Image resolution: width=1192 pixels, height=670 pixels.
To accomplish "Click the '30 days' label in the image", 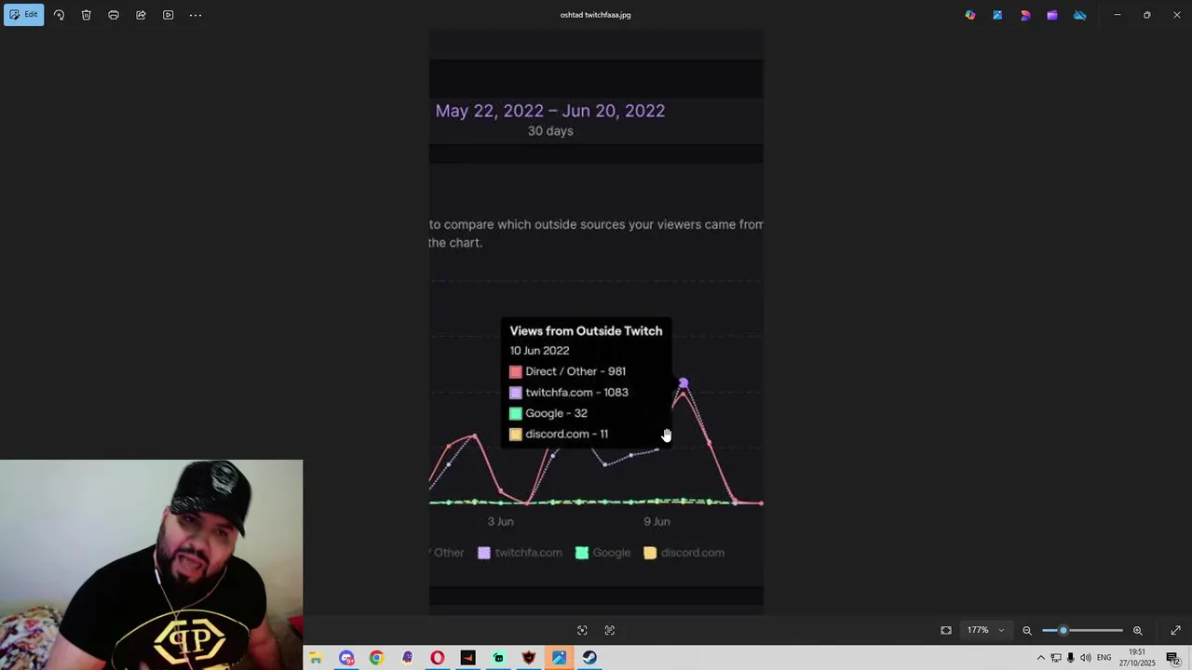I will coord(550,131).
